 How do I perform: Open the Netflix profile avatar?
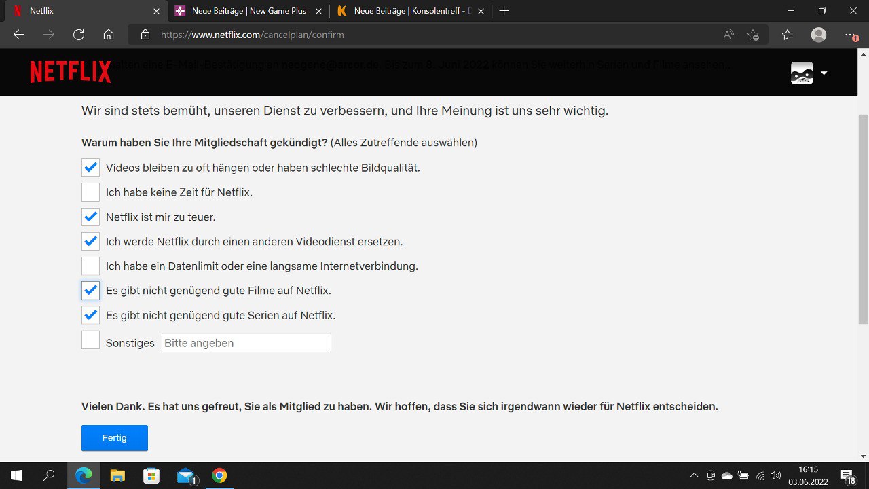point(802,73)
